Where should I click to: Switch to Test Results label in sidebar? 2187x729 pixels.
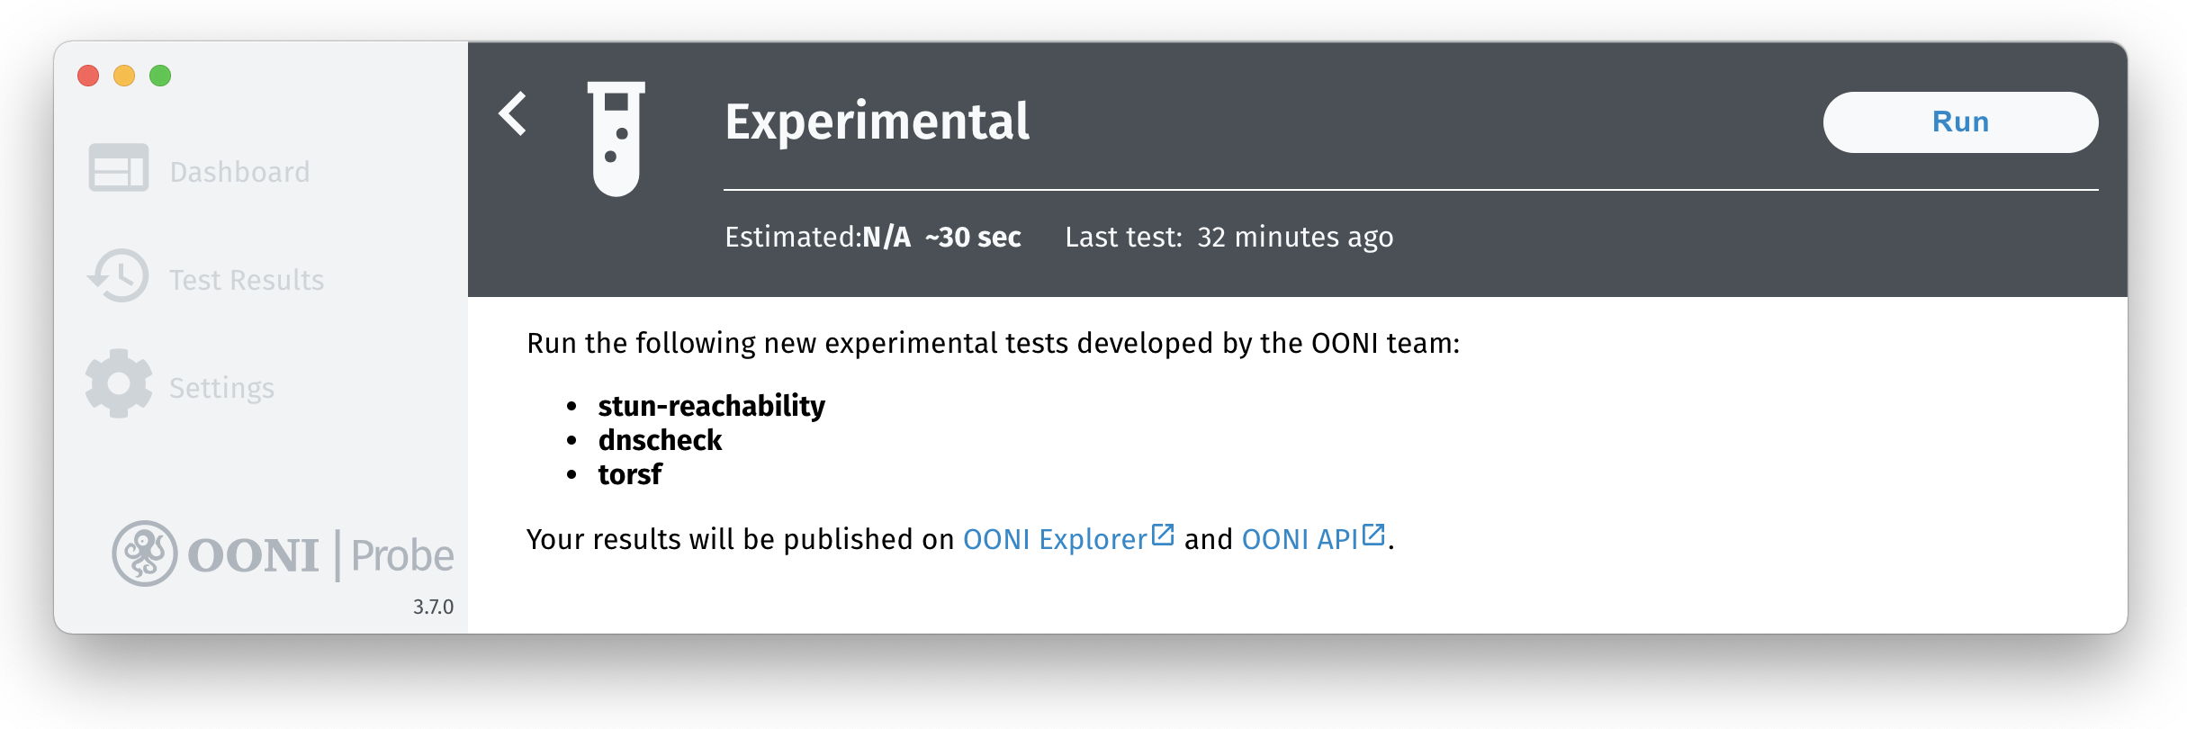(x=247, y=280)
